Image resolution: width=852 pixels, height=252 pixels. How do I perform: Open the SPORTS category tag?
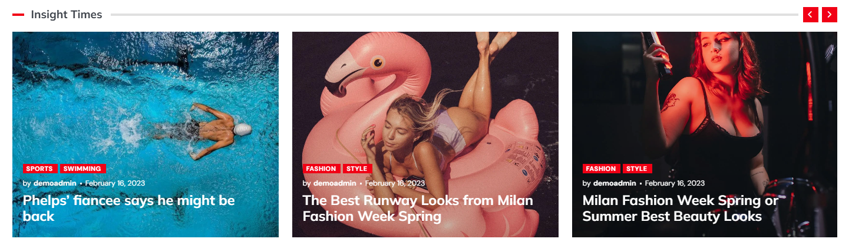[39, 169]
